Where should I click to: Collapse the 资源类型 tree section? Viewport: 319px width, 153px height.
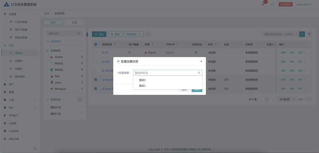(82, 51)
